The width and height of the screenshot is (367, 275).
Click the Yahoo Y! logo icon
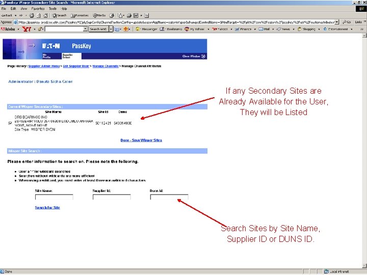26,29
